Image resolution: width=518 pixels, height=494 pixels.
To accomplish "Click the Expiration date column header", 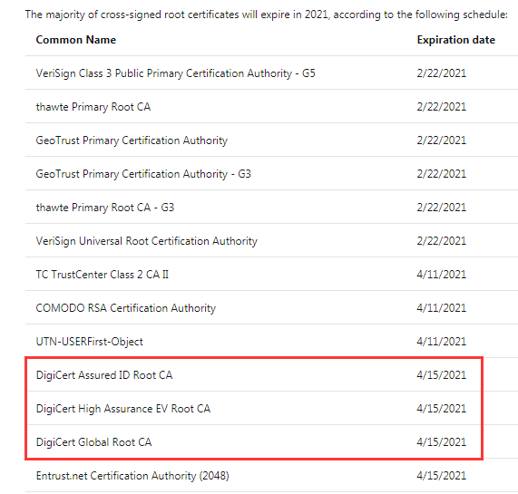I will (x=456, y=40).
